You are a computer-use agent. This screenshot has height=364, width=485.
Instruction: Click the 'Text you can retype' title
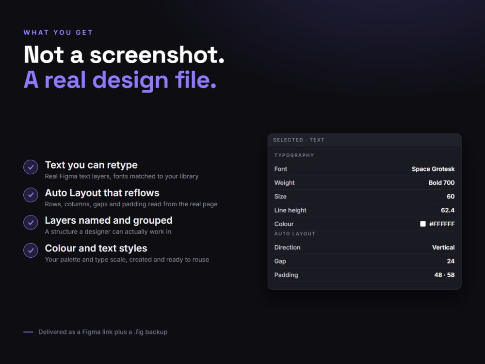(x=91, y=165)
